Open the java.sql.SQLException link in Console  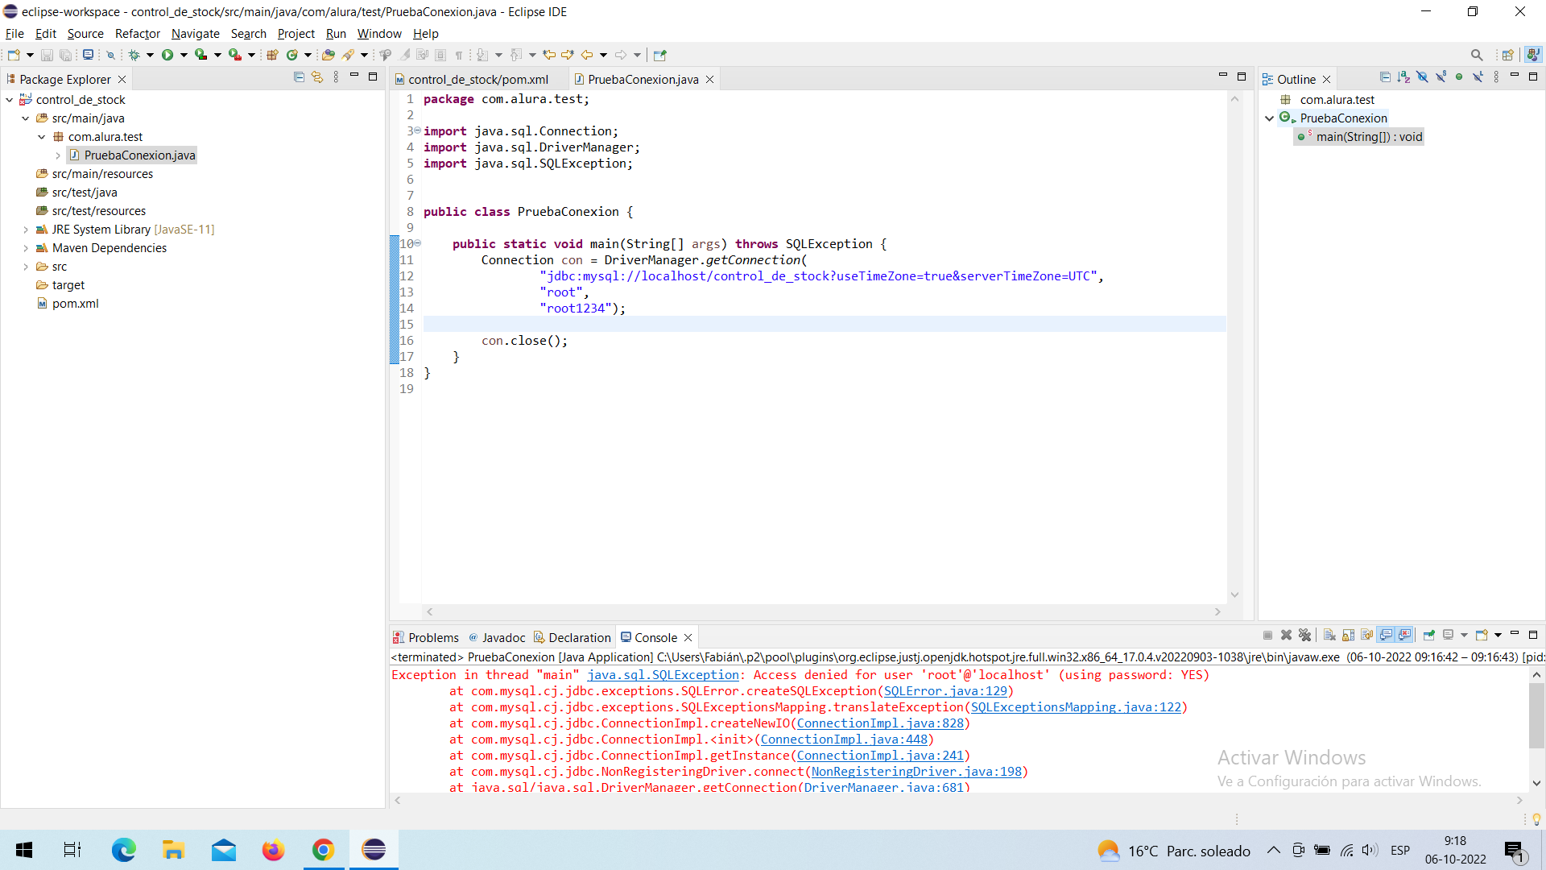pos(663,675)
